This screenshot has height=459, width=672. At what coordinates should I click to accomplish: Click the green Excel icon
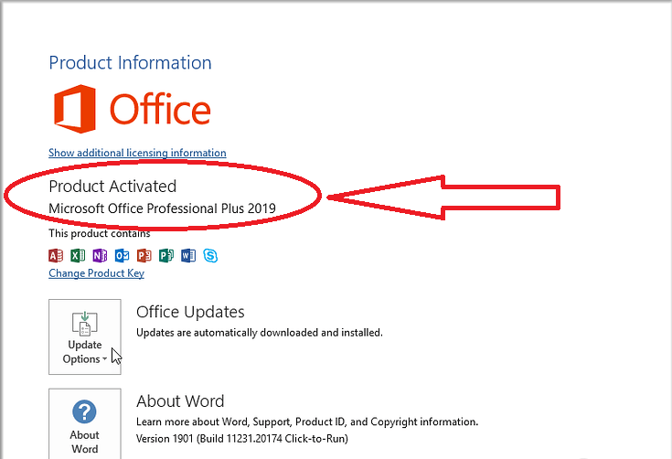click(78, 256)
